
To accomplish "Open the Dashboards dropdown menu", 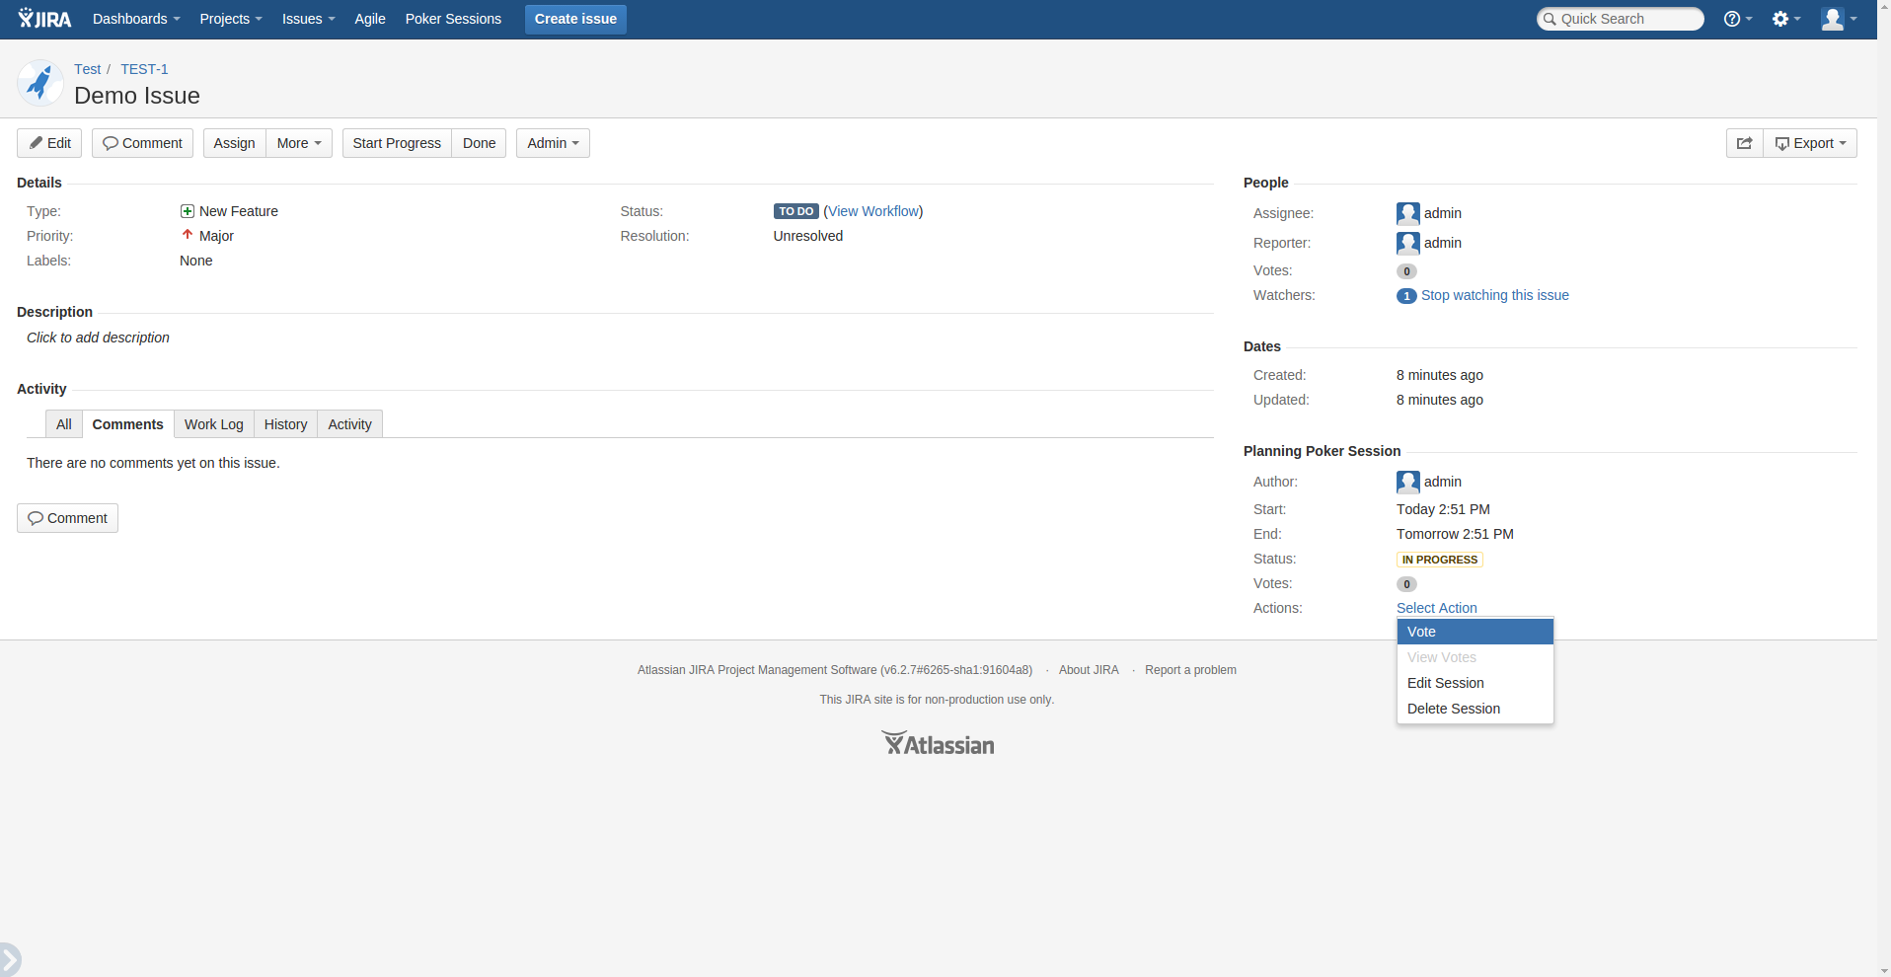I will coord(136,19).
